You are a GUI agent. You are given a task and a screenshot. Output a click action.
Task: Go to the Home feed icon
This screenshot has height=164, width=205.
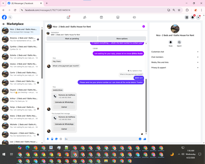(x=68, y=17)
